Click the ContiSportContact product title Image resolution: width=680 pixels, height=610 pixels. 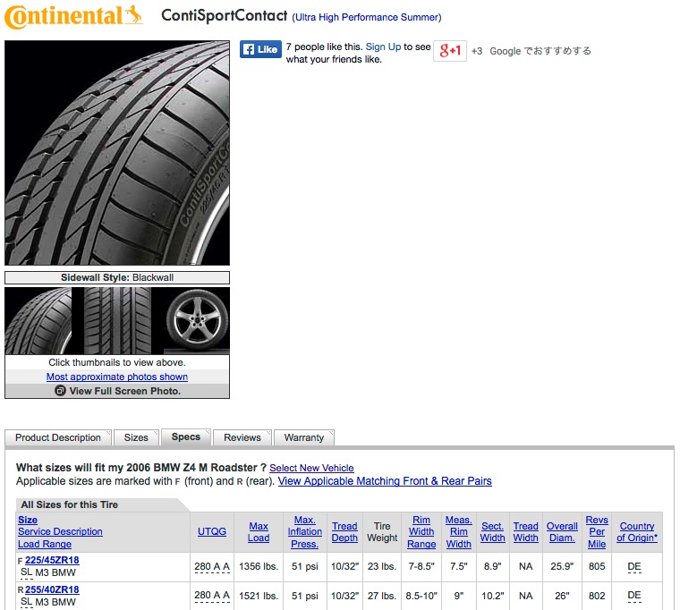[x=225, y=15]
